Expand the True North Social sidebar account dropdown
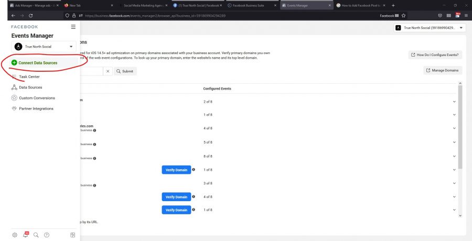This screenshot has height=241, width=472. tap(71, 47)
